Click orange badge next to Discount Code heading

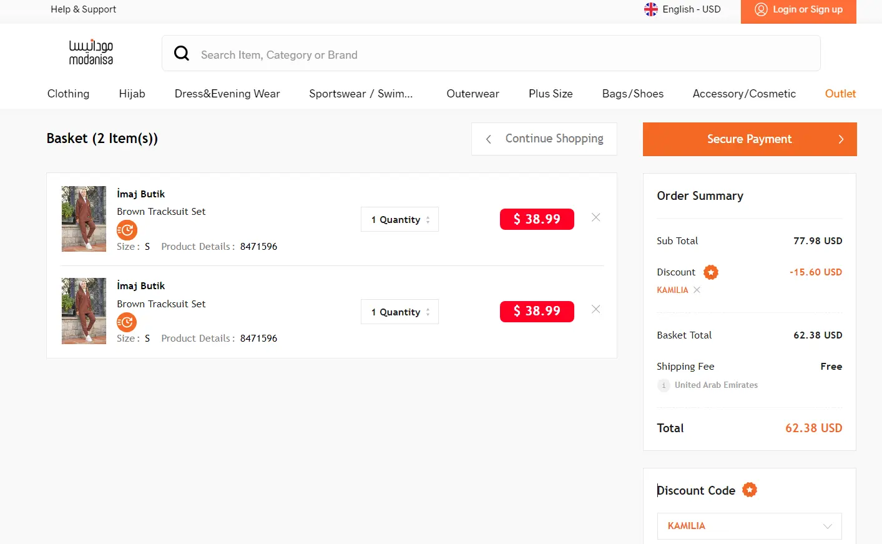click(x=750, y=490)
